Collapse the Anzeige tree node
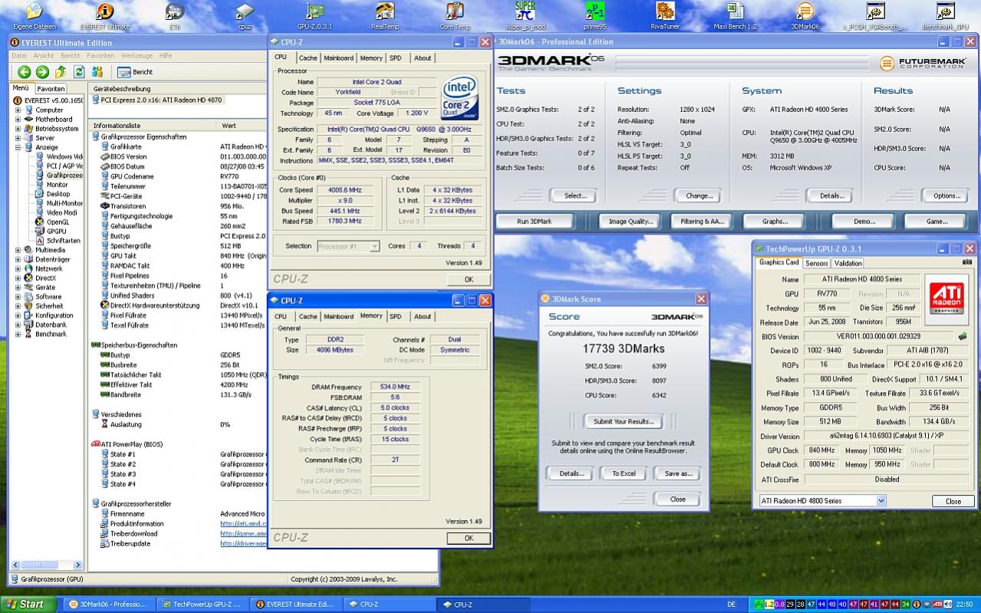This screenshot has height=613, width=981. coord(18,147)
